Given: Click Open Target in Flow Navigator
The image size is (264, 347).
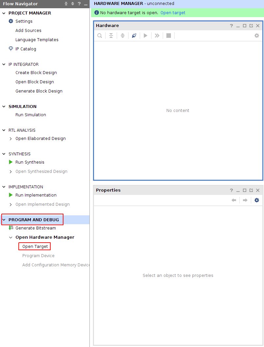Looking at the screenshot, I should tap(35, 247).
